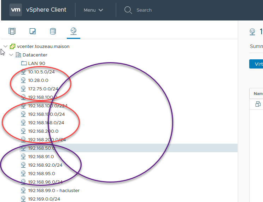The height and width of the screenshot is (202, 263).
Task: Click the blue Virtual Machines button
Action: [256, 64]
